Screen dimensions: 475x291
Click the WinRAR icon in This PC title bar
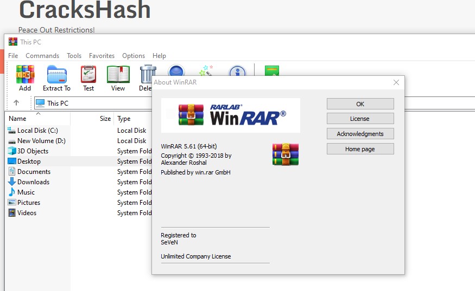(13, 41)
